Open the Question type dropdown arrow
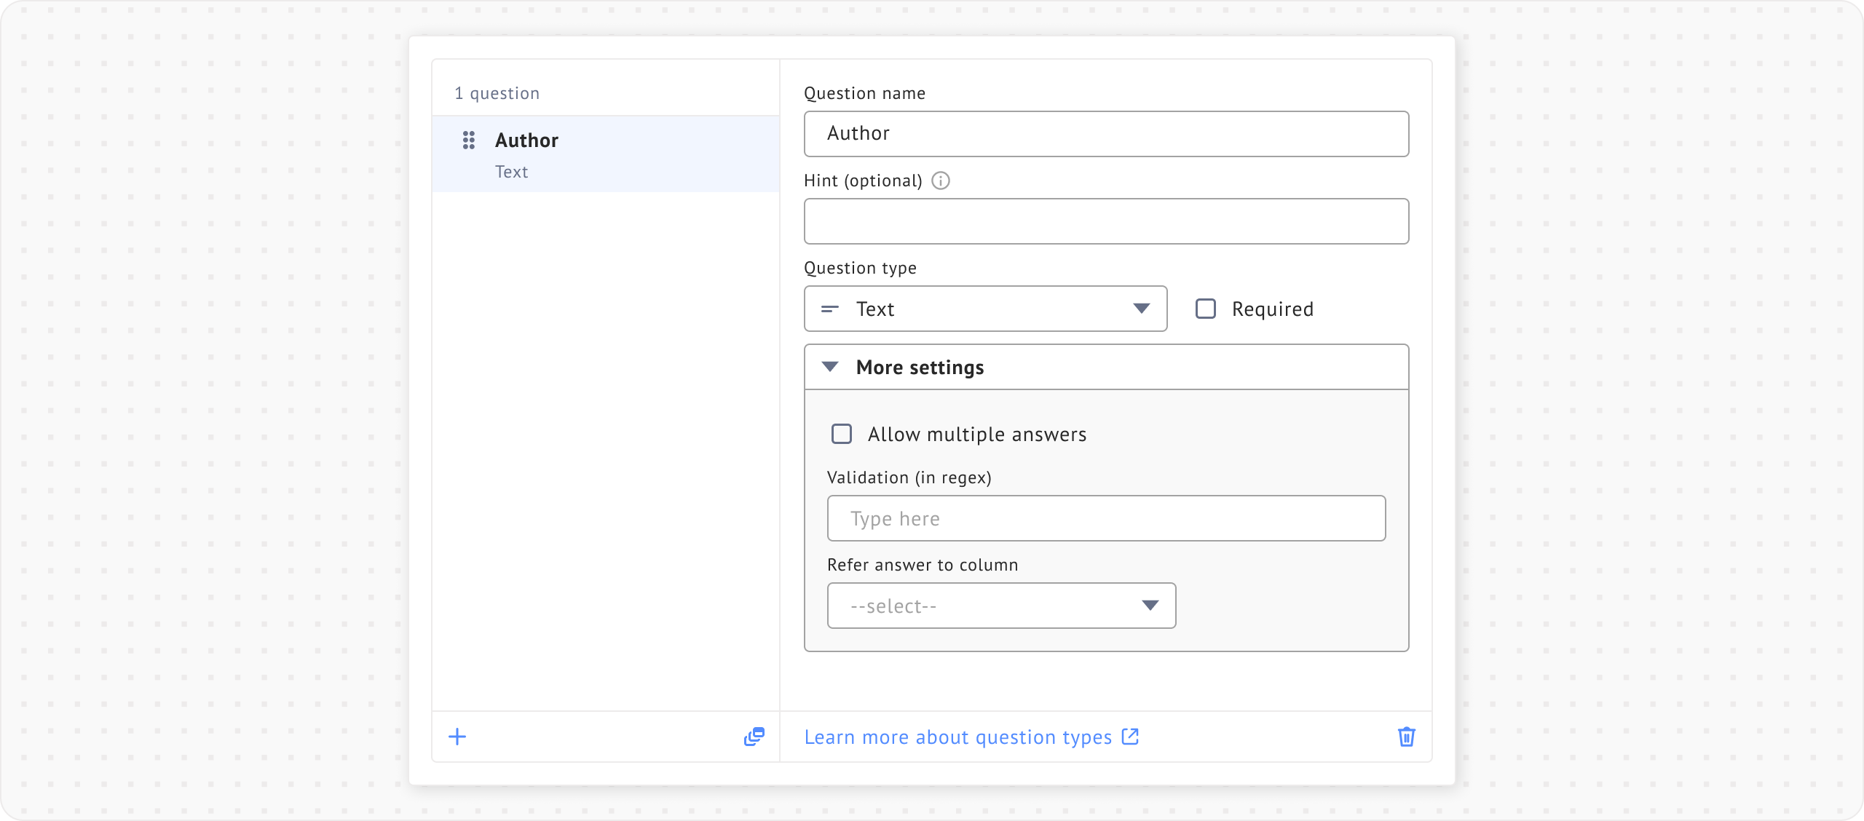 pyautogui.click(x=1141, y=309)
